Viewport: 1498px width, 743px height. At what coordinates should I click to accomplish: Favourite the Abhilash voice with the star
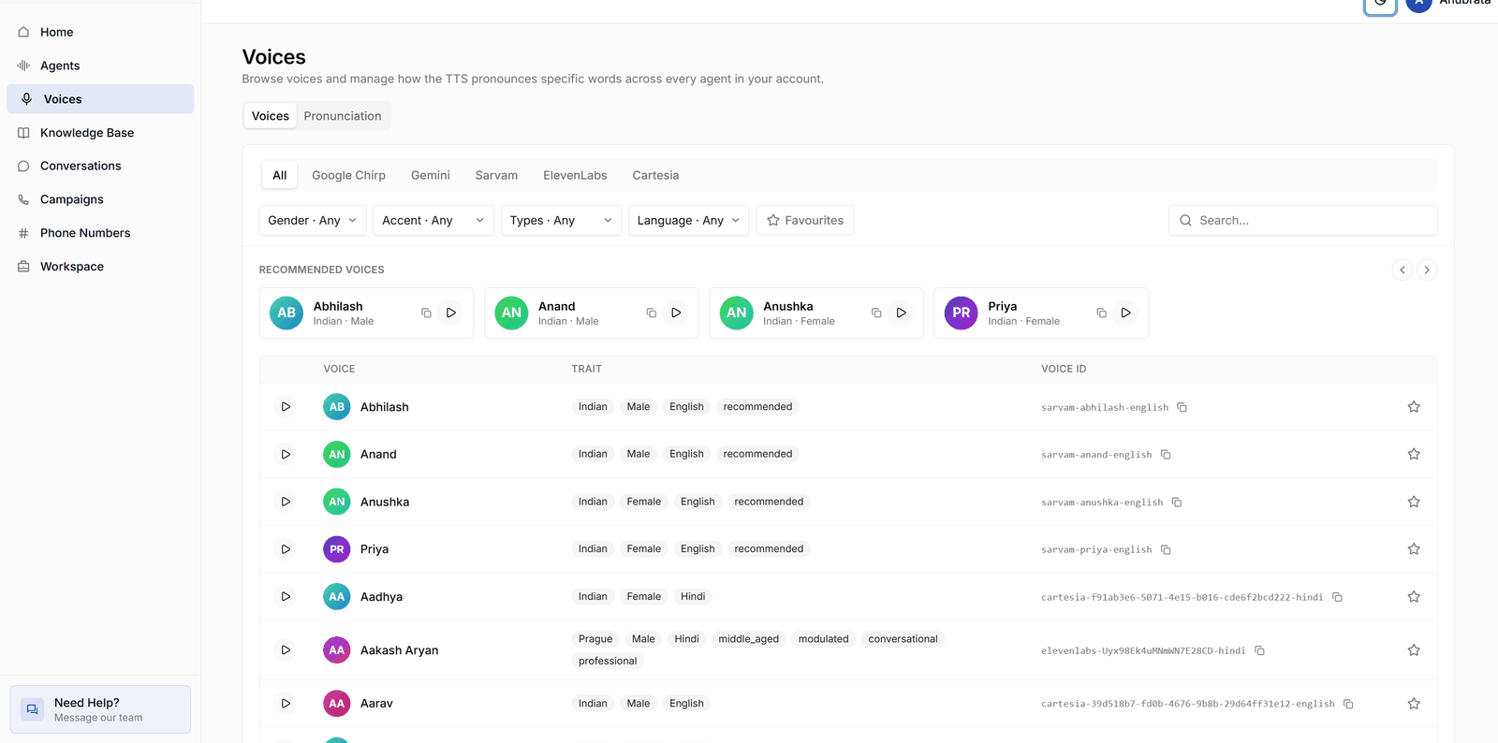tap(1414, 407)
